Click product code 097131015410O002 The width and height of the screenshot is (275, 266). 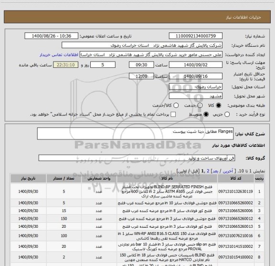point(235,257)
